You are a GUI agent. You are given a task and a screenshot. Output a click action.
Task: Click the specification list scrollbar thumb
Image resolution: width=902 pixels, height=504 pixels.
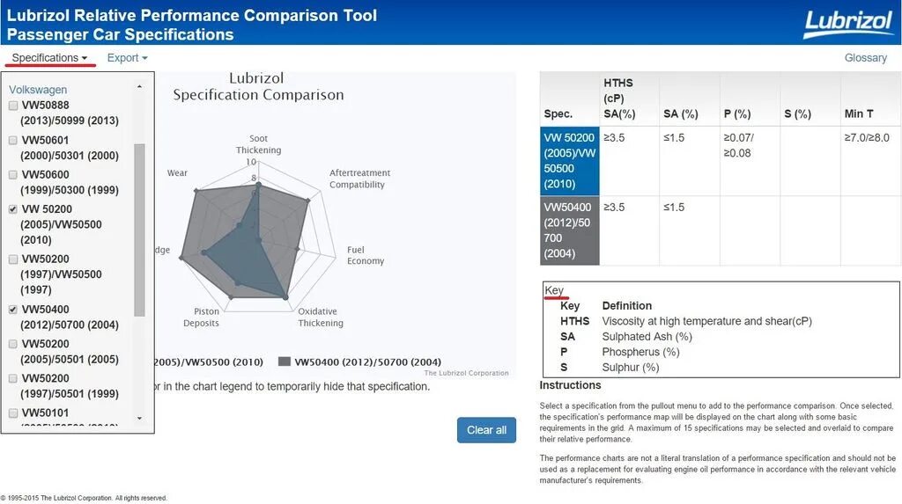[x=139, y=229]
